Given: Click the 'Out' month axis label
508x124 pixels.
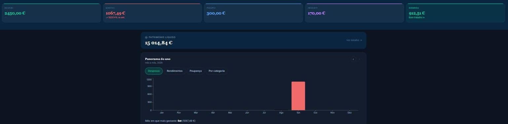Looking at the screenshot, I should [315, 113].
